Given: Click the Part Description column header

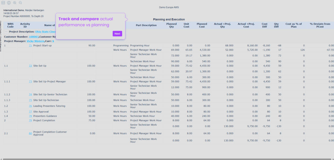Looking at the screenshot, I should [146, 25].
